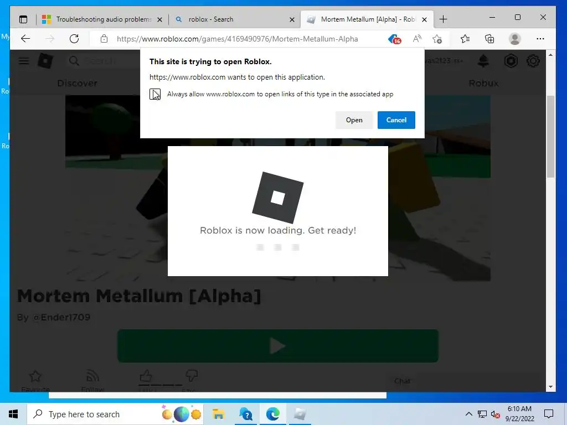
Task: Dislike the game with thumbs down
Action: [191, 376]
